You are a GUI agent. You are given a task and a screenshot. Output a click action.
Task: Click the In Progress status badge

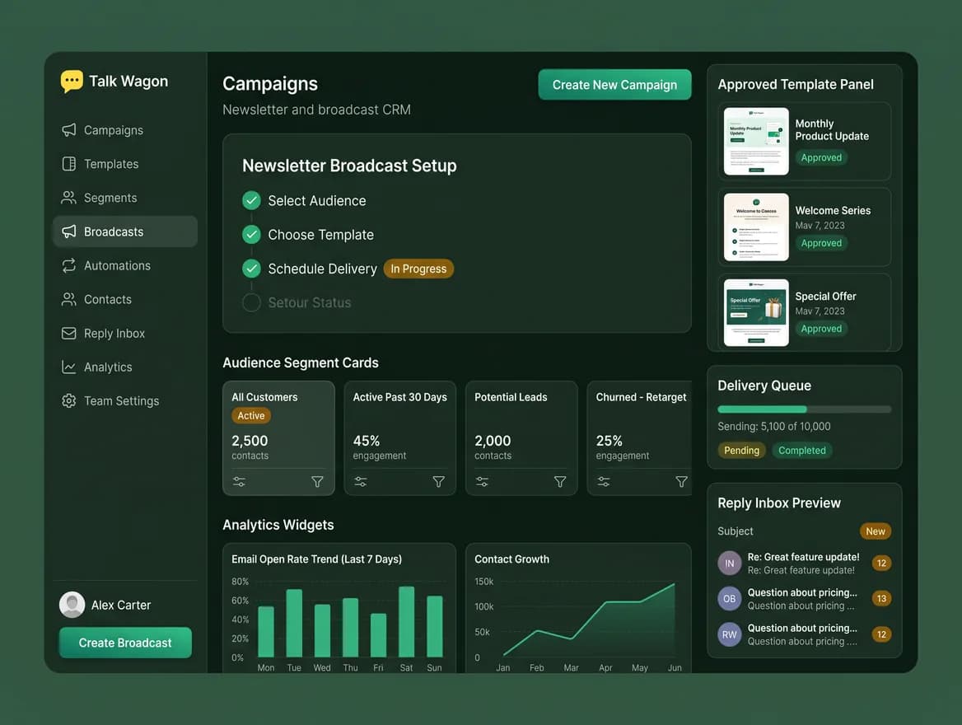pyautogui.click(x=418, y=269)
